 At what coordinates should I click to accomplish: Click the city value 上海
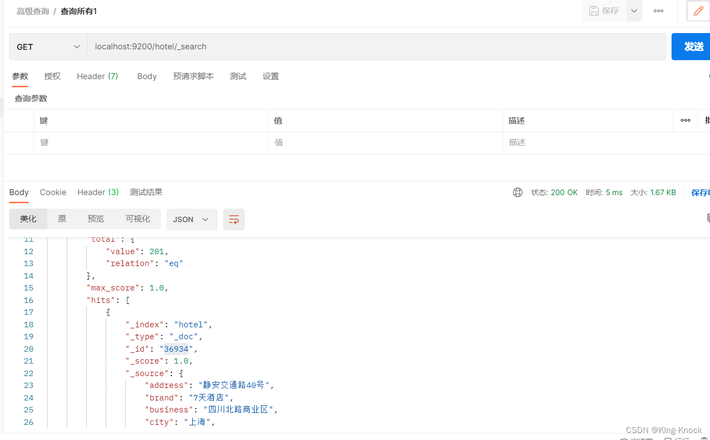197,422
